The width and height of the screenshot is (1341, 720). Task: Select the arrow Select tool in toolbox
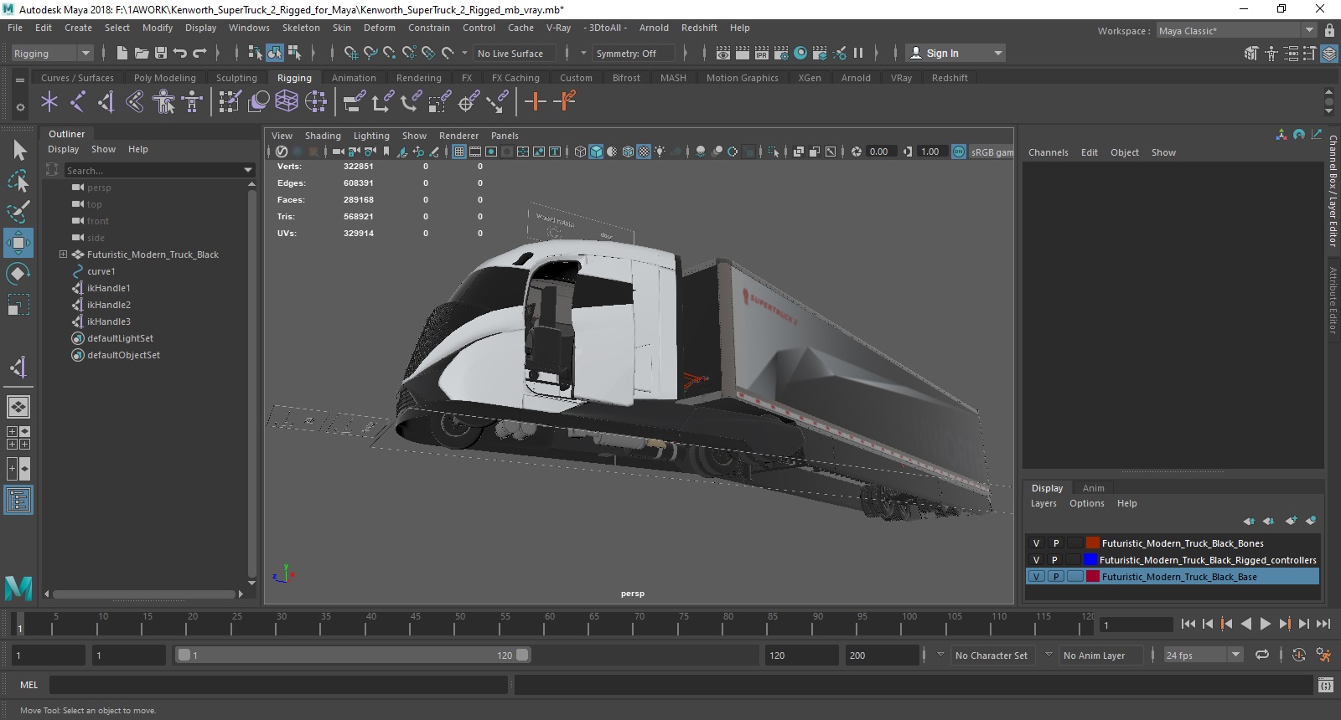point(18,150)
